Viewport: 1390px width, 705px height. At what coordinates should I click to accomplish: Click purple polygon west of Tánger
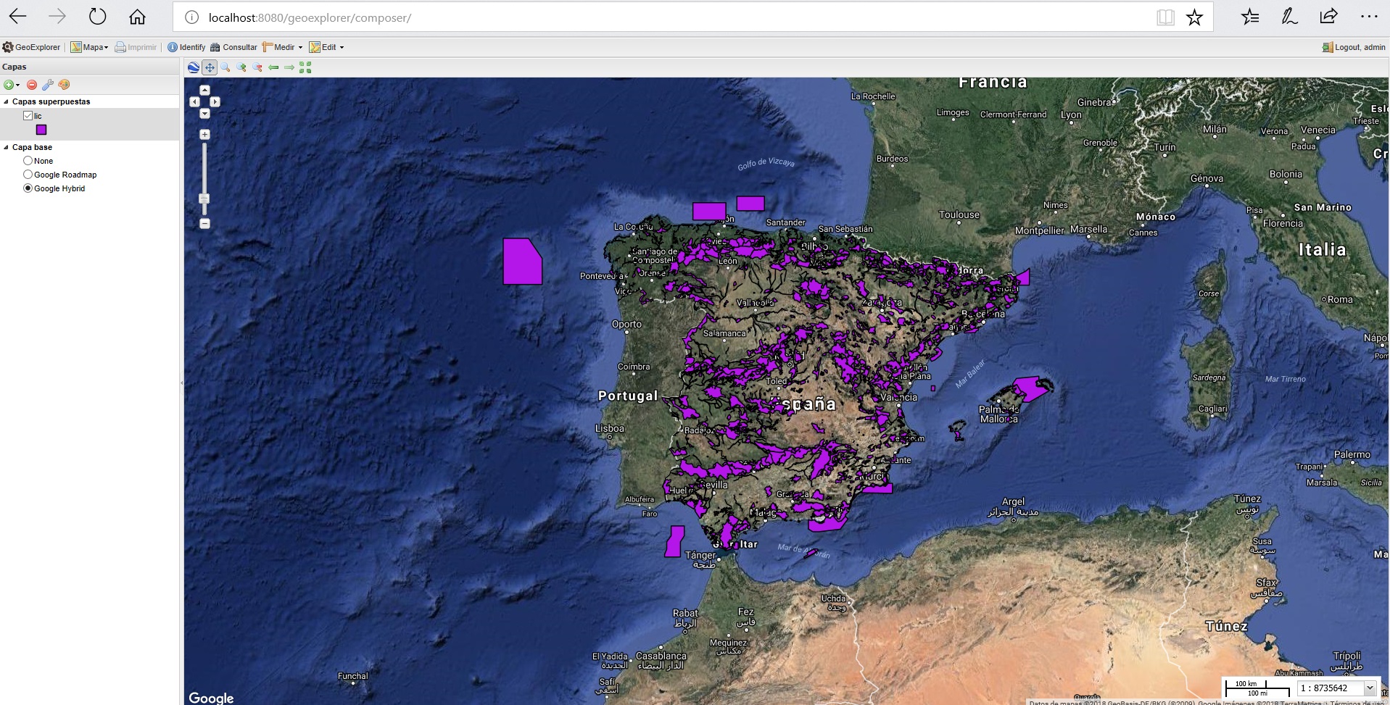(x=674, y=542)
